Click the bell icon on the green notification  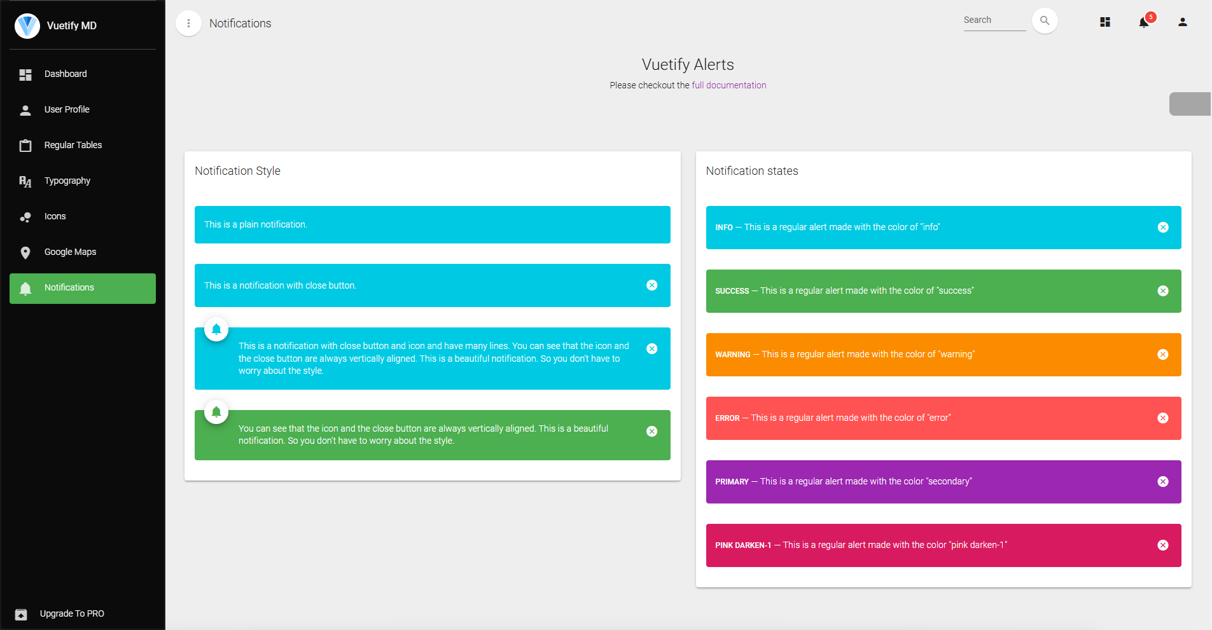point(216,412)
